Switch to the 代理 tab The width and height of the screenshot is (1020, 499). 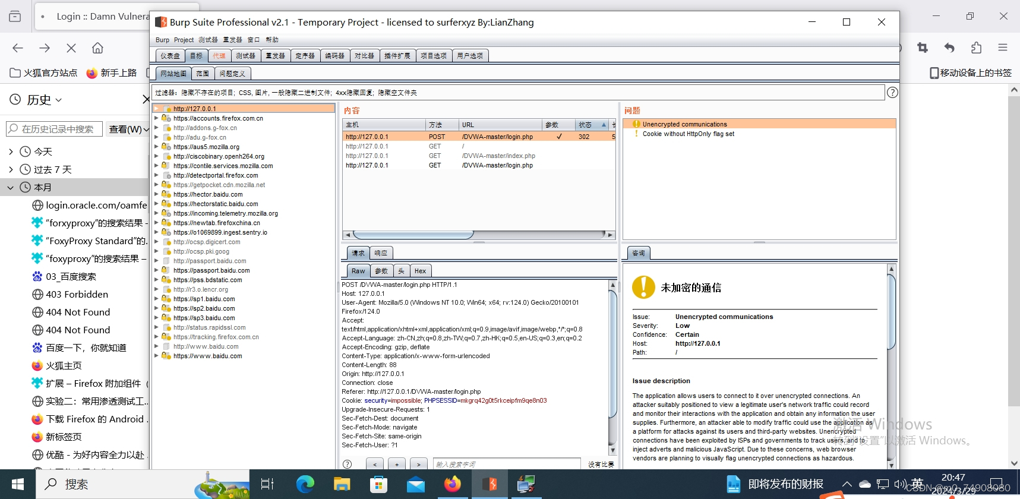pos(219,56)
